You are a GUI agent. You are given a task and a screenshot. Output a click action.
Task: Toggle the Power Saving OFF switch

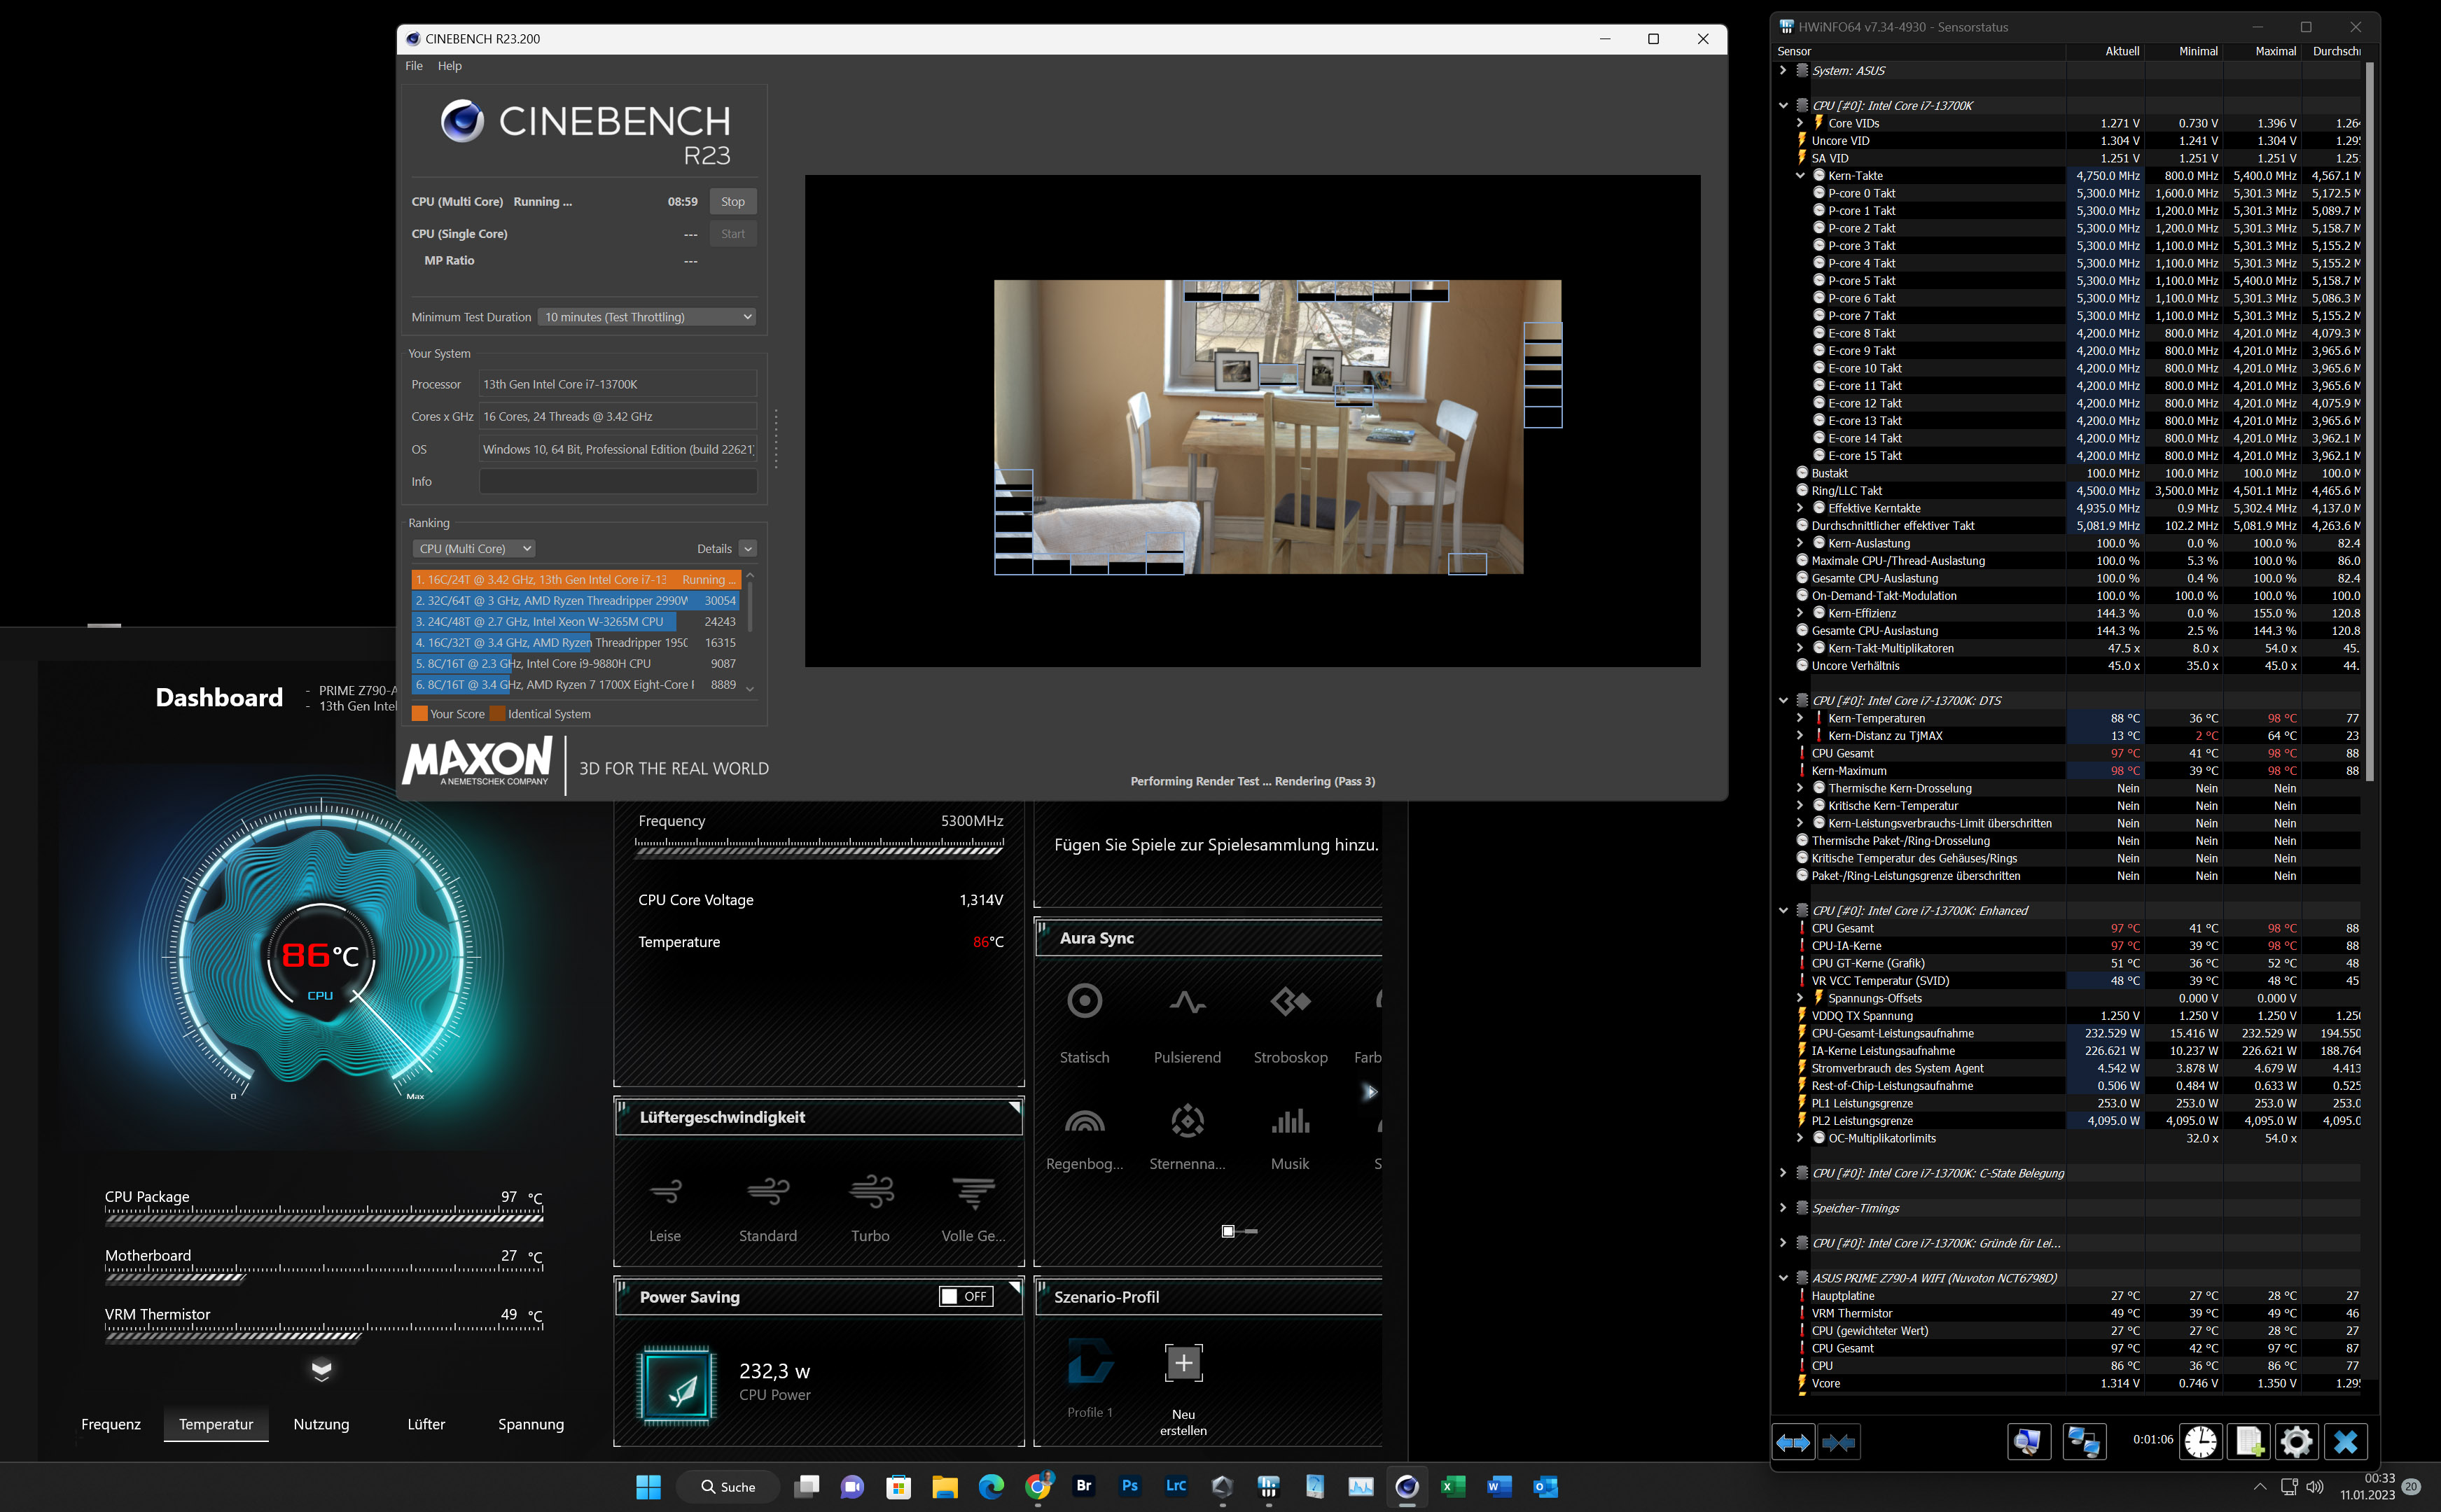pos(965,1296)
